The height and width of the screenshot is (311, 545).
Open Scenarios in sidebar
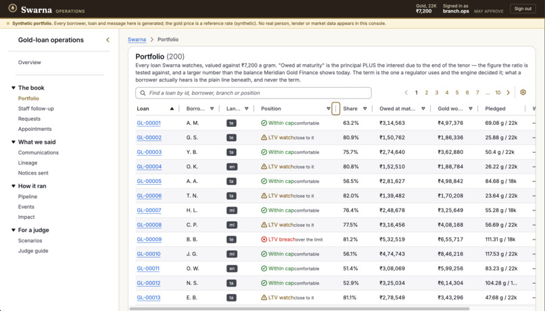point(30,241)
